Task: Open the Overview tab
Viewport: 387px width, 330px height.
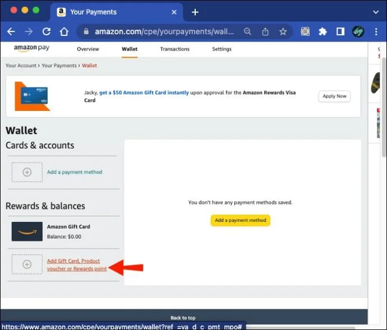Action: coord(88,49)
